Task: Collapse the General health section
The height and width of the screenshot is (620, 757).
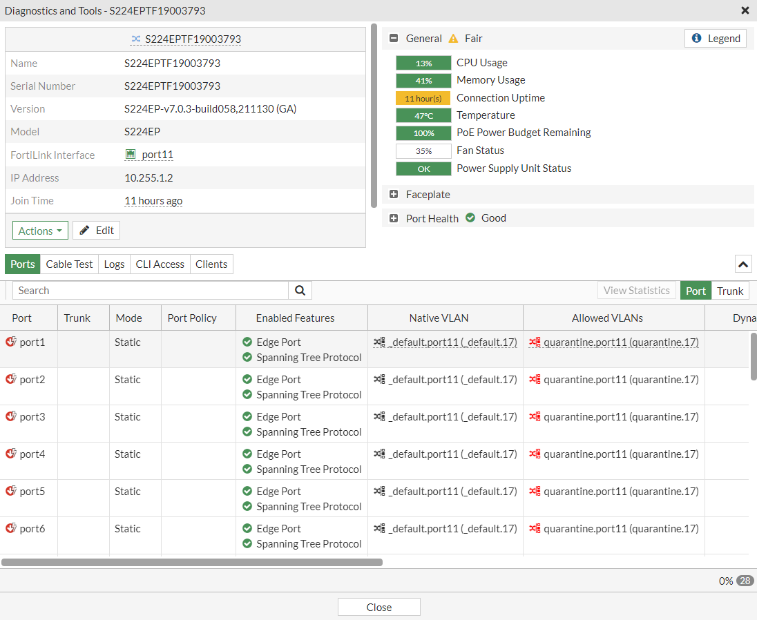Action: 392,38
